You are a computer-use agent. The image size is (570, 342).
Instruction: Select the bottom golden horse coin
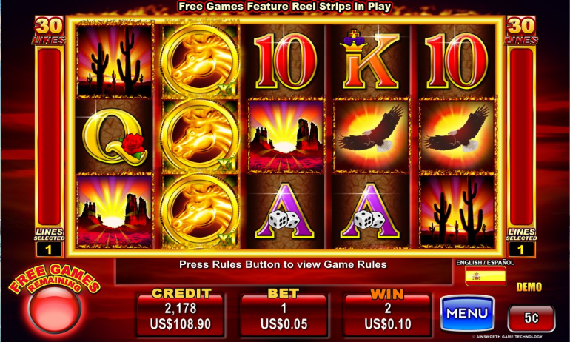[x=199, y=211]
